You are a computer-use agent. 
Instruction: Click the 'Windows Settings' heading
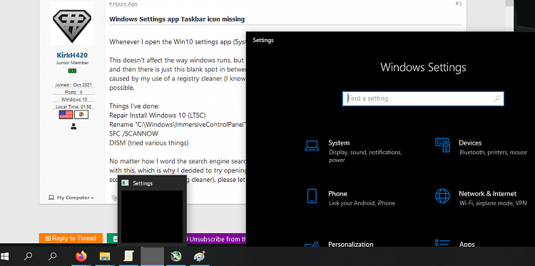[423, 67]
